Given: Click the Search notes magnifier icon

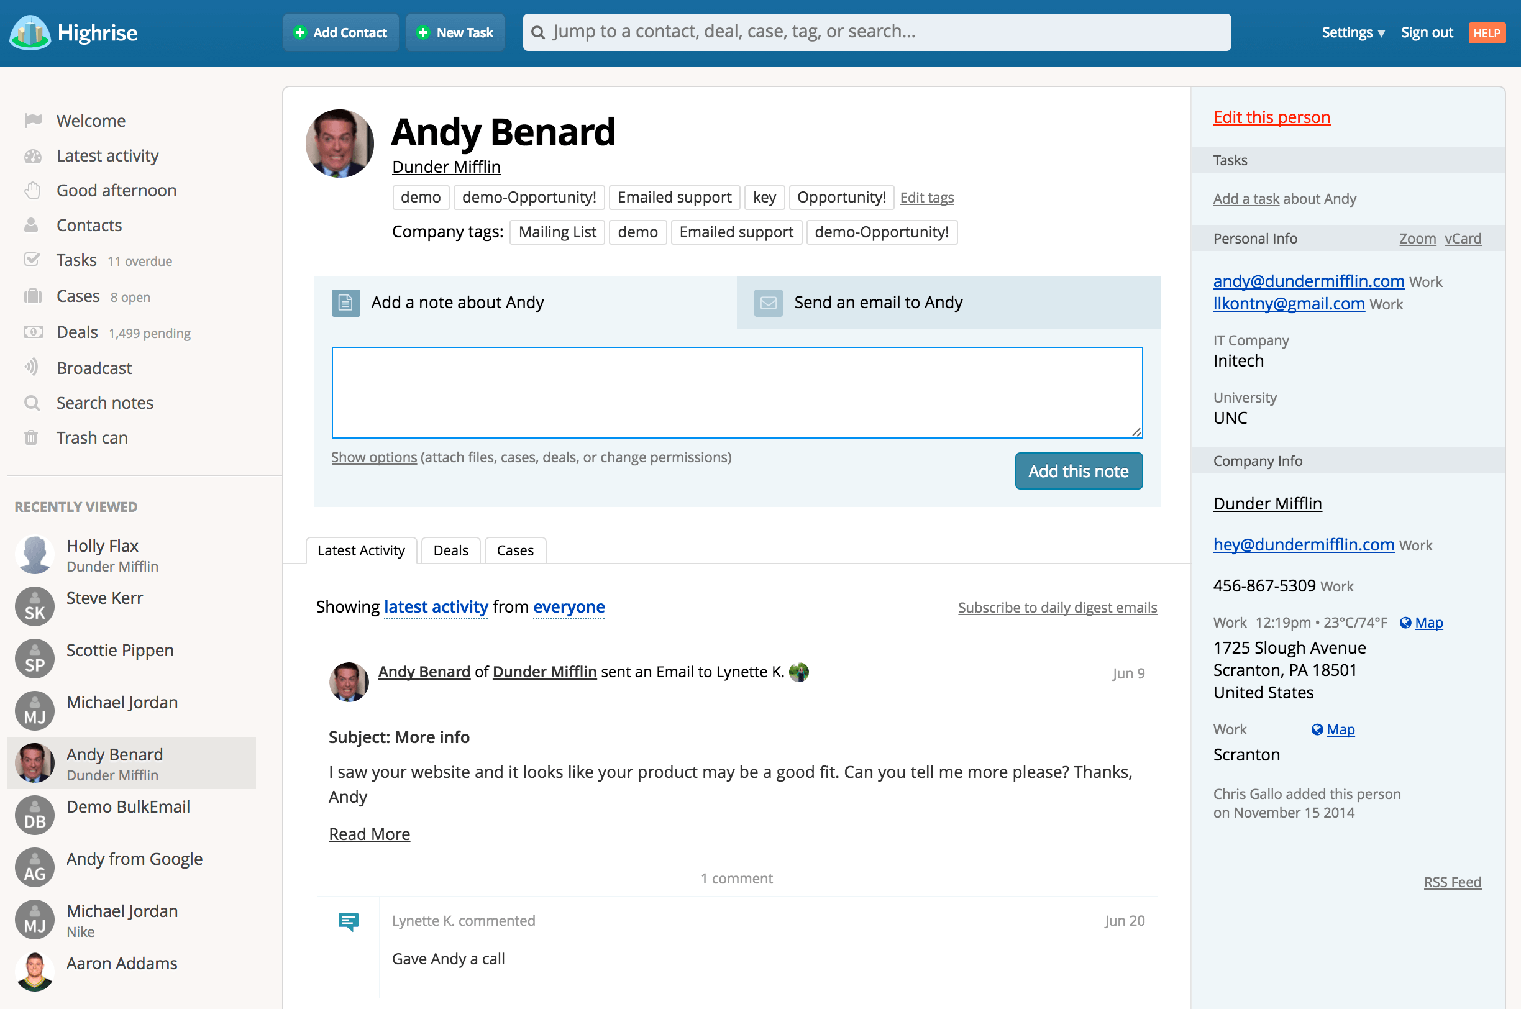Looking at the screenshot, I should pos(32,403).
